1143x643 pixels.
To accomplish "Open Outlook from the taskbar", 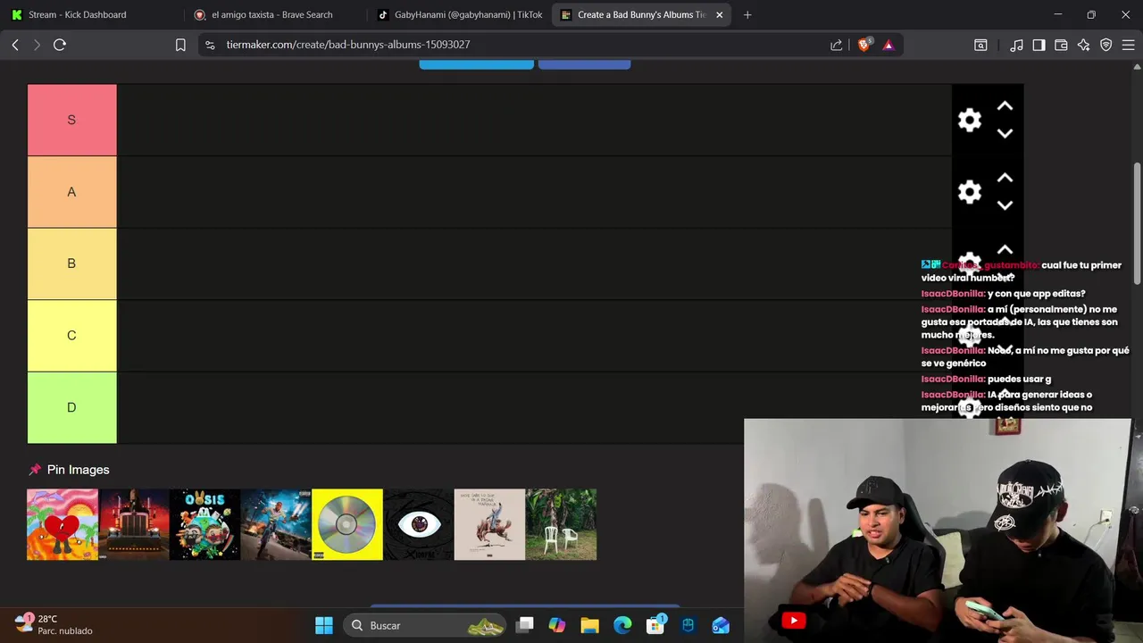I will [721, 625].
